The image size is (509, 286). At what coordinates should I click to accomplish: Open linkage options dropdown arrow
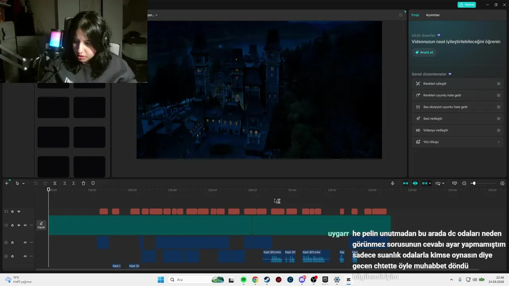point(430,184)
